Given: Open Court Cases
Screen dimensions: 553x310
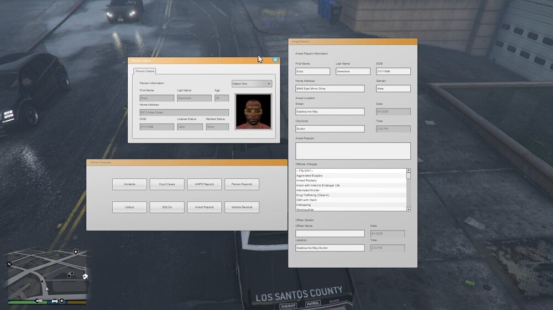Looking at the screenshot, I should click(167, 184).
